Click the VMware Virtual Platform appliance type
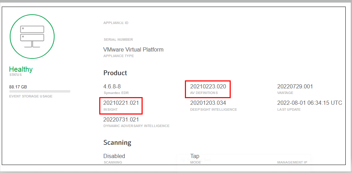352x173 pixels. tap(133, 49)
